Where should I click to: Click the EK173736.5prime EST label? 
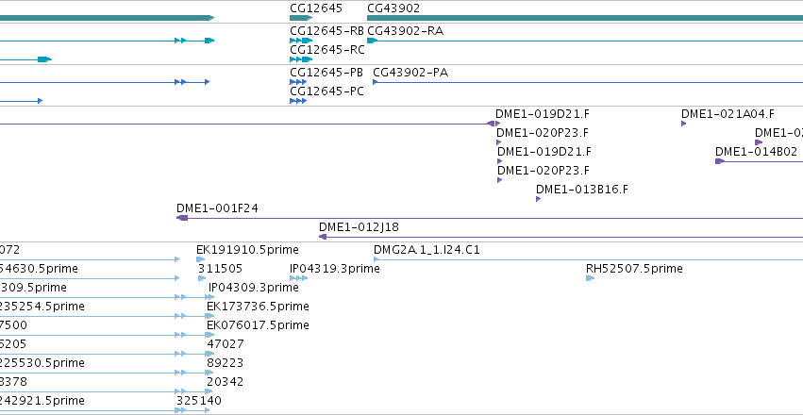coord(258,306)
